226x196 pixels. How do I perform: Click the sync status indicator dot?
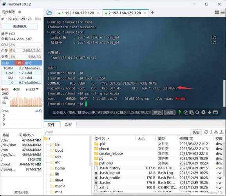point(20,12)
